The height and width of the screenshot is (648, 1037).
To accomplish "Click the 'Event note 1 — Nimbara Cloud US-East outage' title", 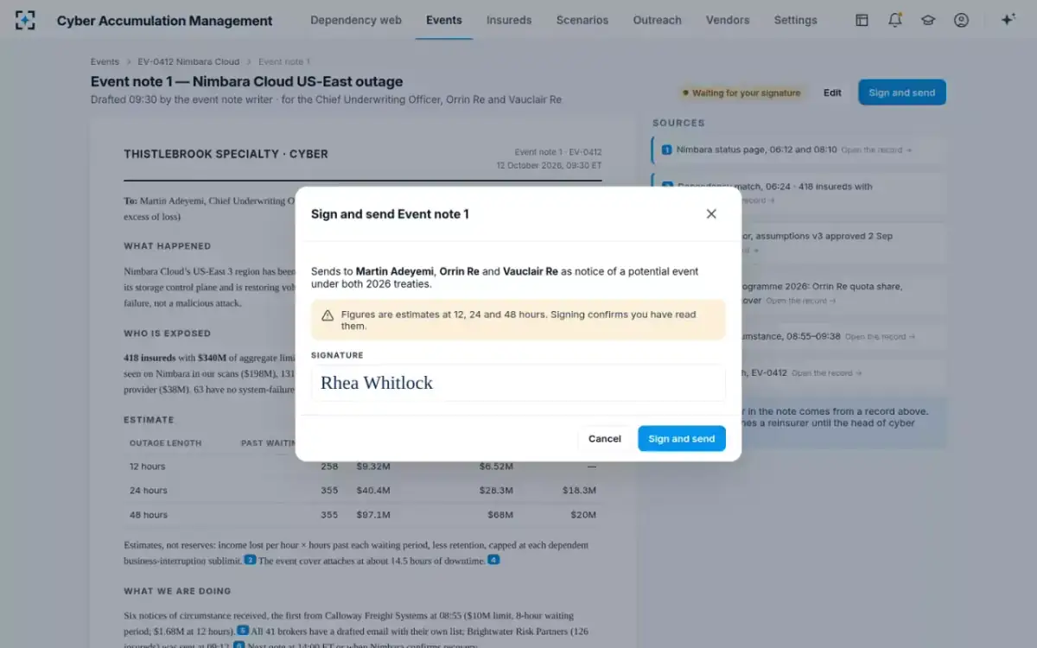I will pos(246,82).
